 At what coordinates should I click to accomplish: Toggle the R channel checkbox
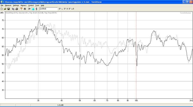click(65, 9)
